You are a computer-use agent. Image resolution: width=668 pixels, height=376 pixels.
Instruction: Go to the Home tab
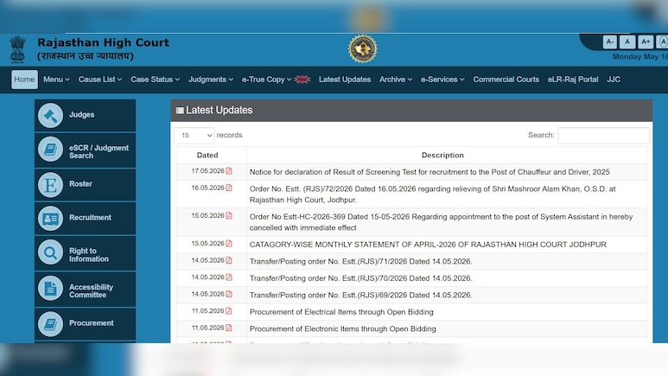24,80
